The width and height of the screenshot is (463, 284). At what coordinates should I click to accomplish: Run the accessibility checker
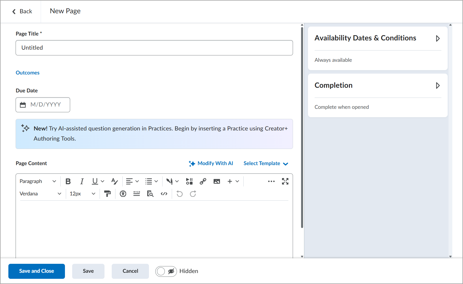[x=123, y=194]
